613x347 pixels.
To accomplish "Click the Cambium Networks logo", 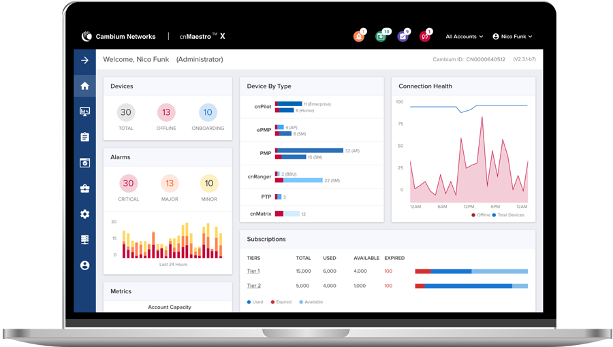I will (119, 36).
